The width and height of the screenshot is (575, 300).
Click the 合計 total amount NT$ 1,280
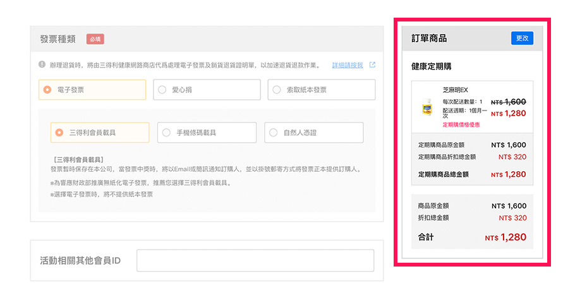505,237
